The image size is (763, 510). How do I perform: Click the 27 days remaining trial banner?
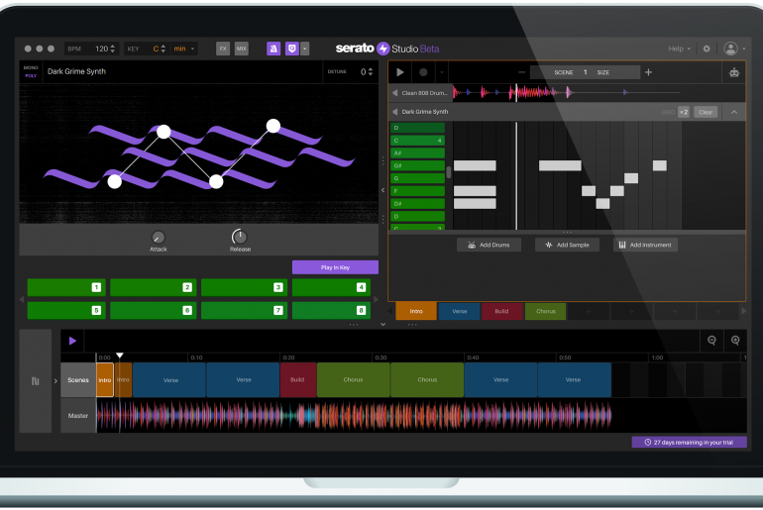689,443
